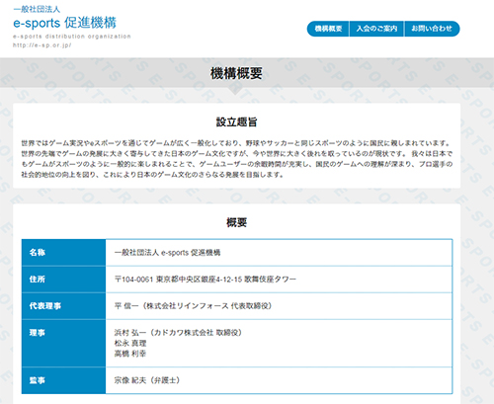This screenshot has width=494, height=404.
Task: Click the 名称 row header cell
Action: (63, 253)
